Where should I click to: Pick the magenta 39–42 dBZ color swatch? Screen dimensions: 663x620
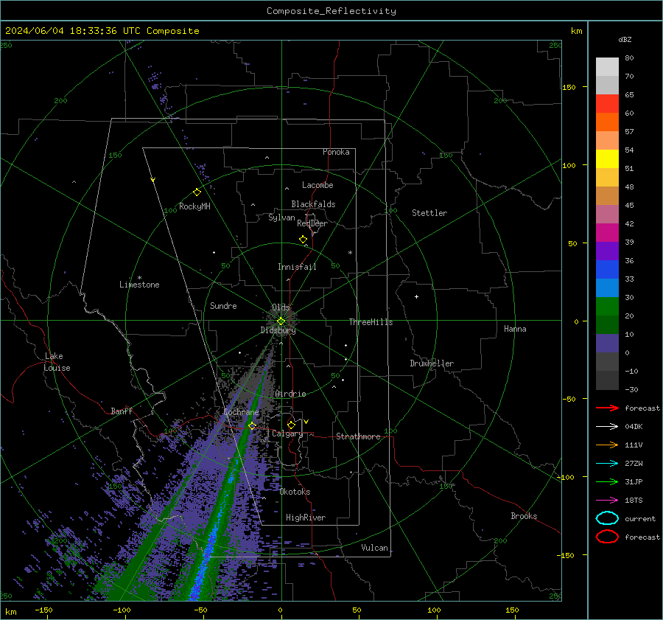click(607, 233)
